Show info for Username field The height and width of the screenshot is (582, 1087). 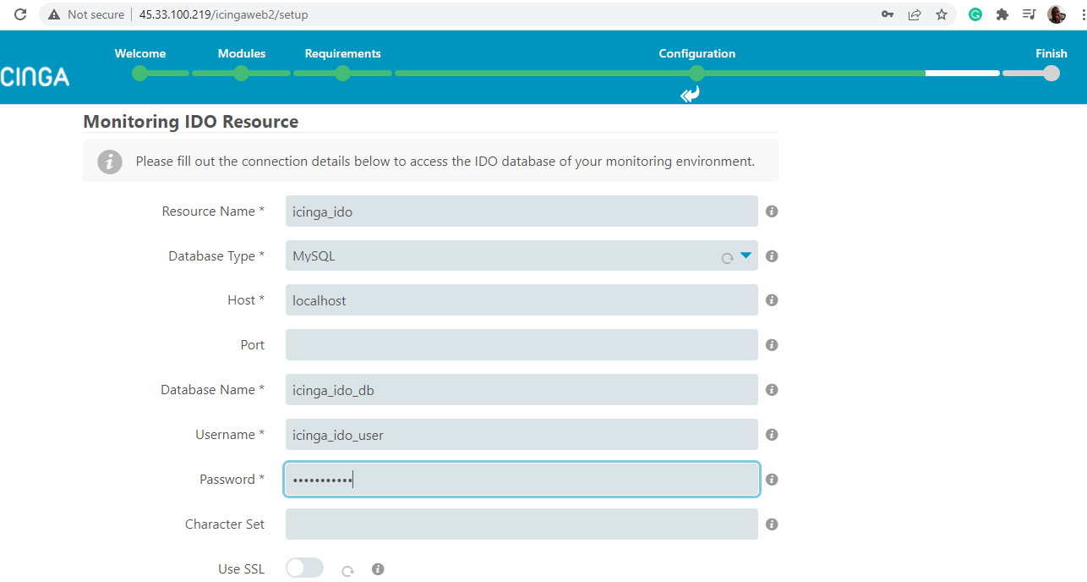pos(772,435)
